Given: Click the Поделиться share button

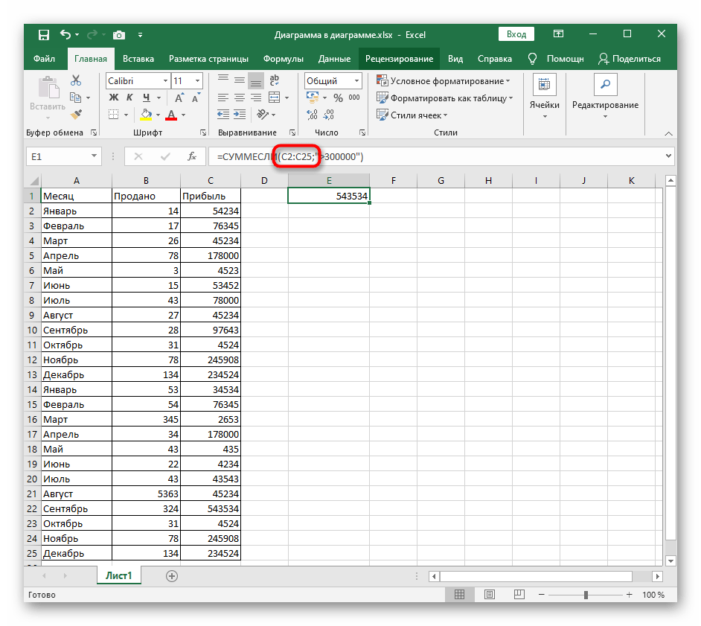Looking at the screenshot, I should [x=630, y=59].
